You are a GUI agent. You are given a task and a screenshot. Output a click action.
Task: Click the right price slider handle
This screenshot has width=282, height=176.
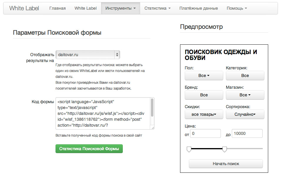click(224, 149)
